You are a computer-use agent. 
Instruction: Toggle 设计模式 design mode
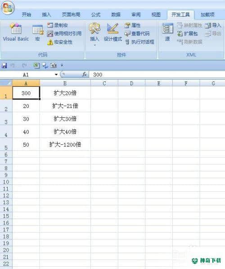113,32
